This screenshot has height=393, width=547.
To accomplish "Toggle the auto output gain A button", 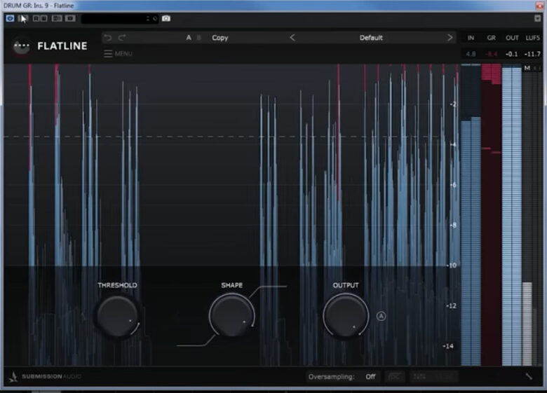I will tap(381, 316).
